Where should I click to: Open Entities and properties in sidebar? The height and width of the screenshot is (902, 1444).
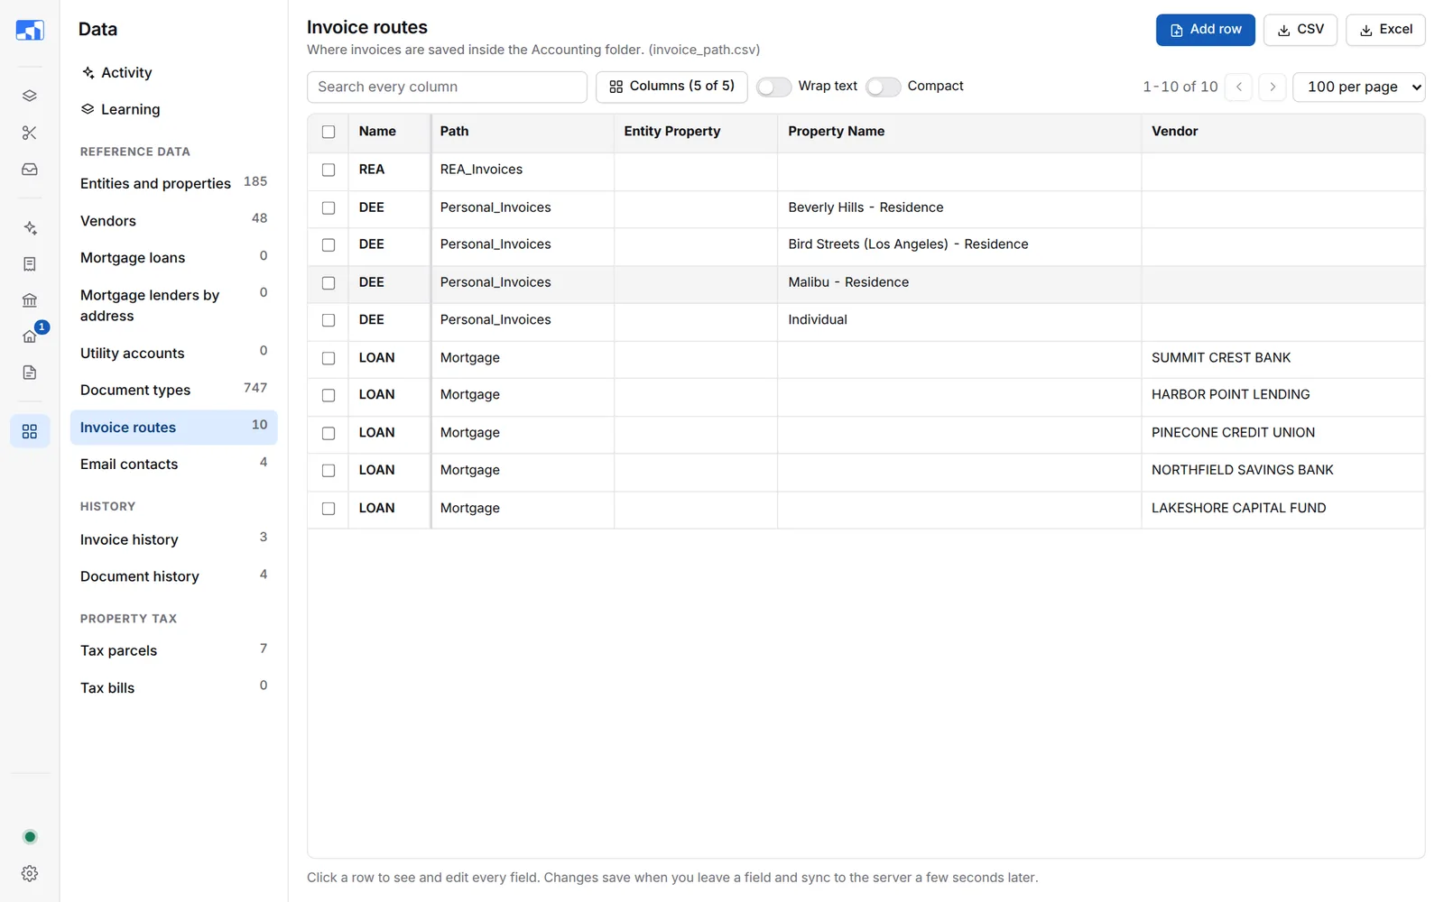point(173,183)
